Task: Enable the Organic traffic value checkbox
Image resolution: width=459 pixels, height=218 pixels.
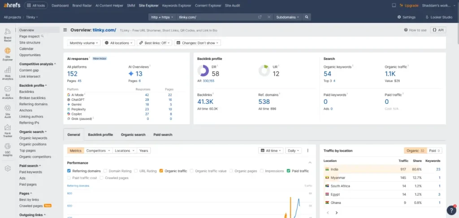Action: (191, 171)
